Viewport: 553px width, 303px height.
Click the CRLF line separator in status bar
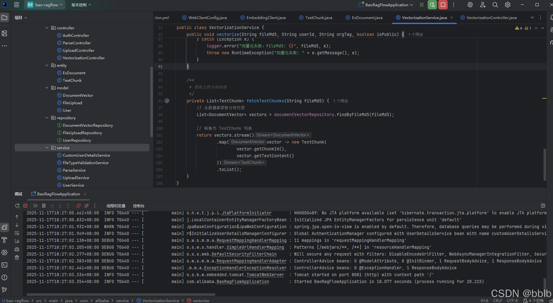point(498,301)
